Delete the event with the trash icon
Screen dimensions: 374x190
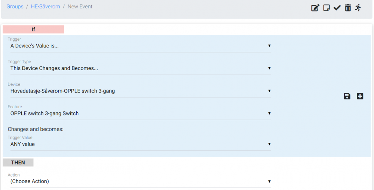coord(348,8)
